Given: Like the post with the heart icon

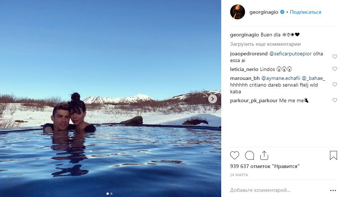Looking at the screenshot, I should click(x=234, y=155).
